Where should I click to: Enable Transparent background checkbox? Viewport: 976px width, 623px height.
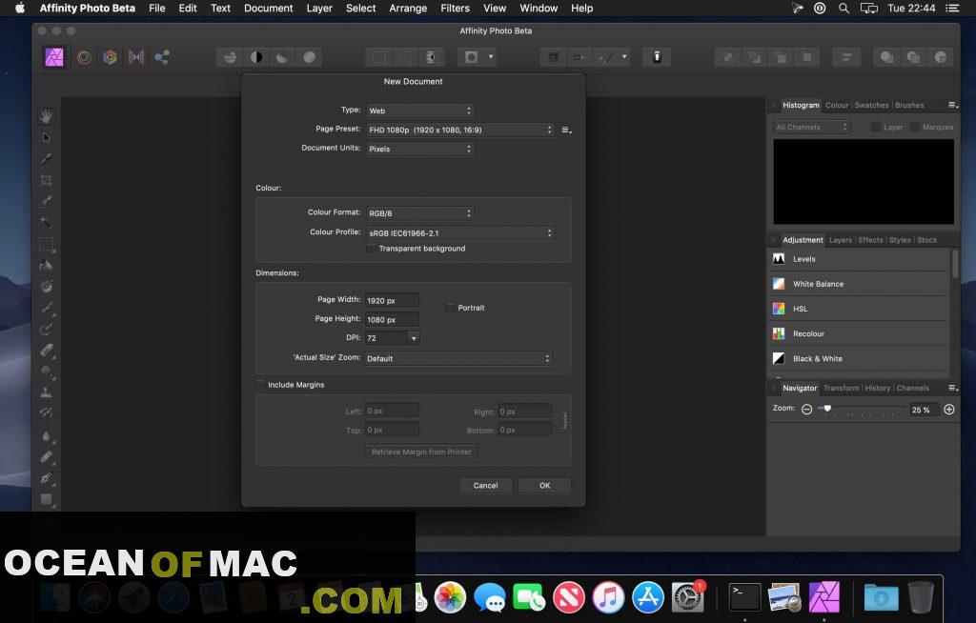tap(372, 249)
